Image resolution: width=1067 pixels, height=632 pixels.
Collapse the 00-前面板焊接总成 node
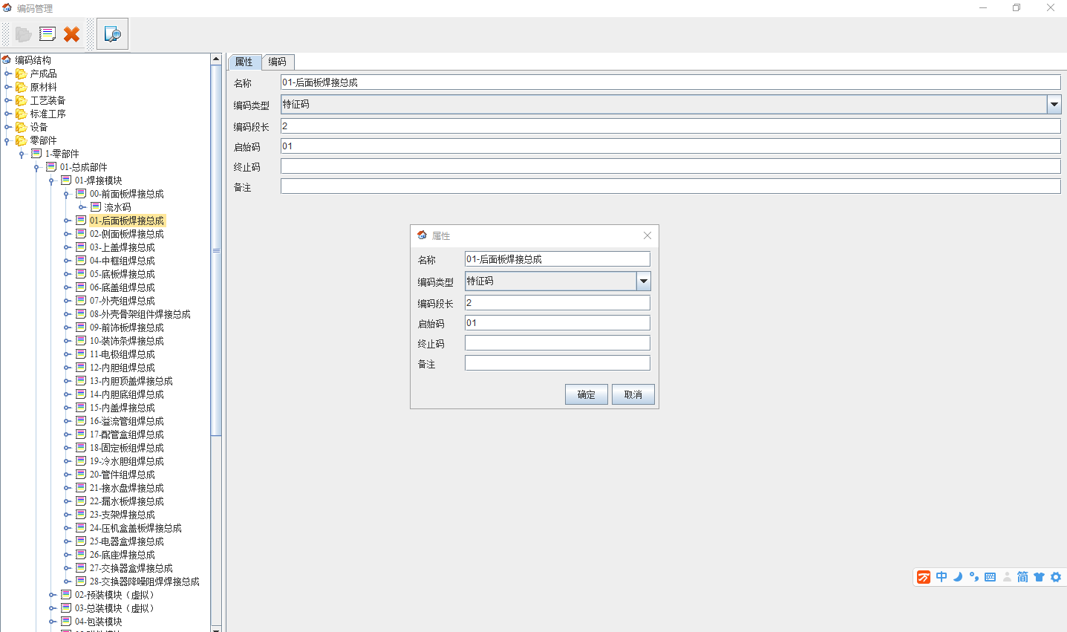point(66,195)
